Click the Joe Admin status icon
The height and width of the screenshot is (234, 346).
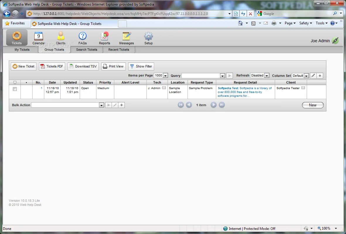pyautogui.click(x=335, y=41)
